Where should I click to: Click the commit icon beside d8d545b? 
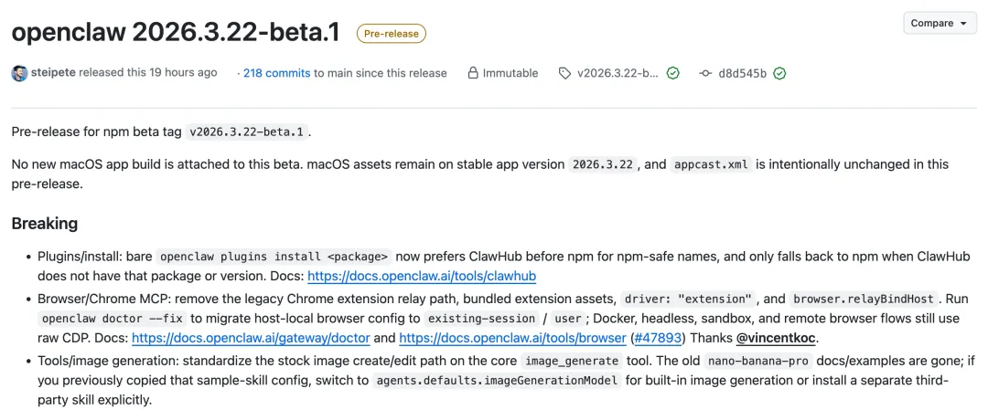tap(705, 73)
